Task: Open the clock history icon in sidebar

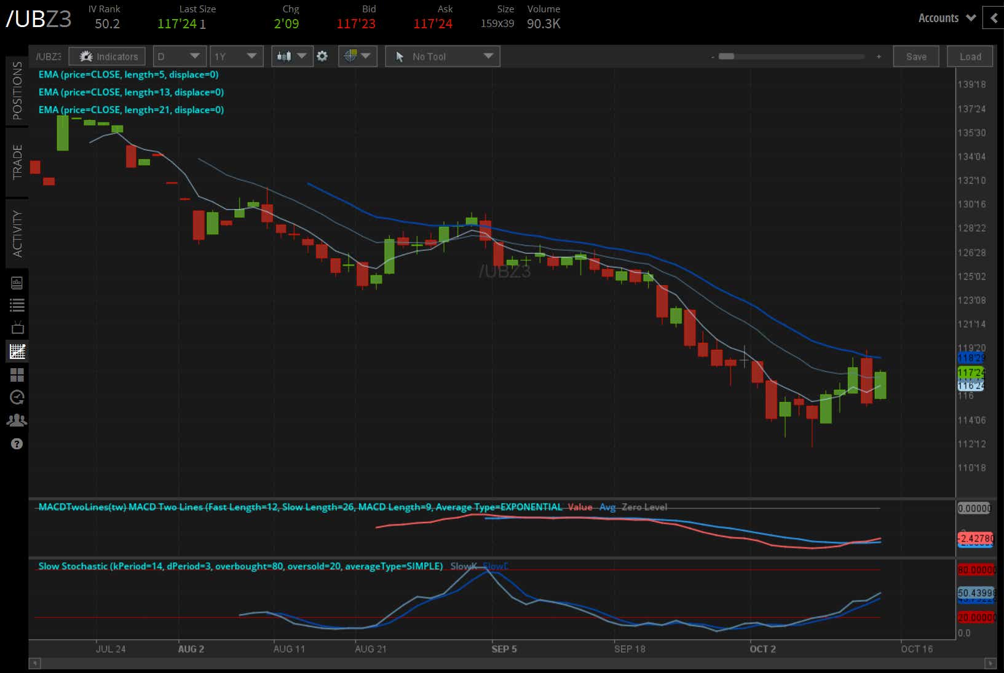Action: 17,398
